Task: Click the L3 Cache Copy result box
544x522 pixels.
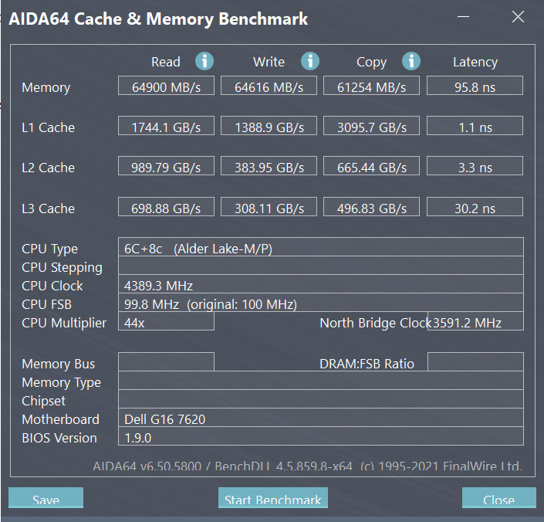Action: (371, 208)
